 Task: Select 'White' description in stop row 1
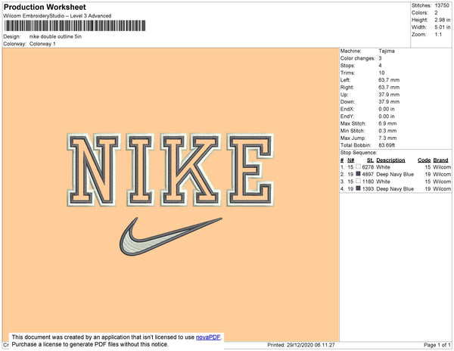pyautogui.click(x=383, y=167)
